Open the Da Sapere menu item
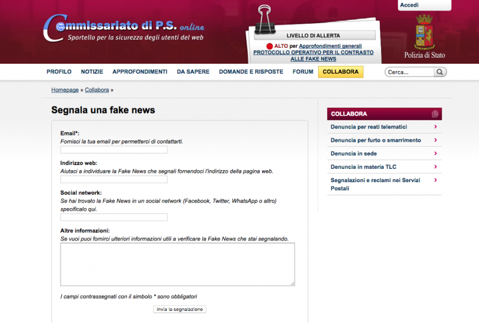Image resolution: width=479 pixels, height=323 pixels. pyautogui.click(x=193, y=72)
